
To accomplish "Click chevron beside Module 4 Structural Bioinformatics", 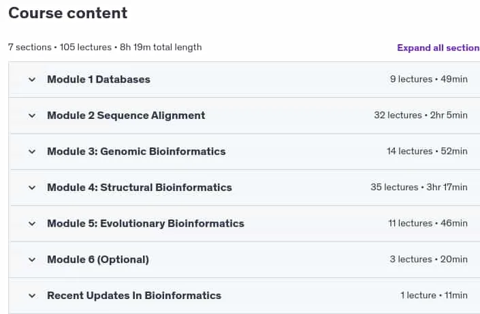I will click(x=32, y=188).
